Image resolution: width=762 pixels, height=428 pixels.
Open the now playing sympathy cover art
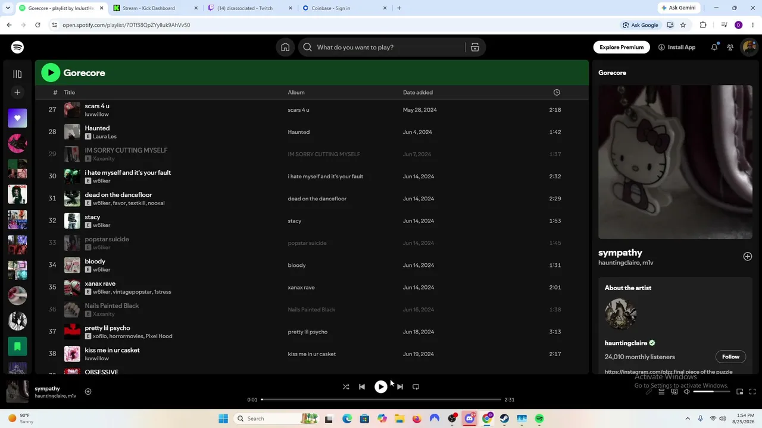point(17,392)
